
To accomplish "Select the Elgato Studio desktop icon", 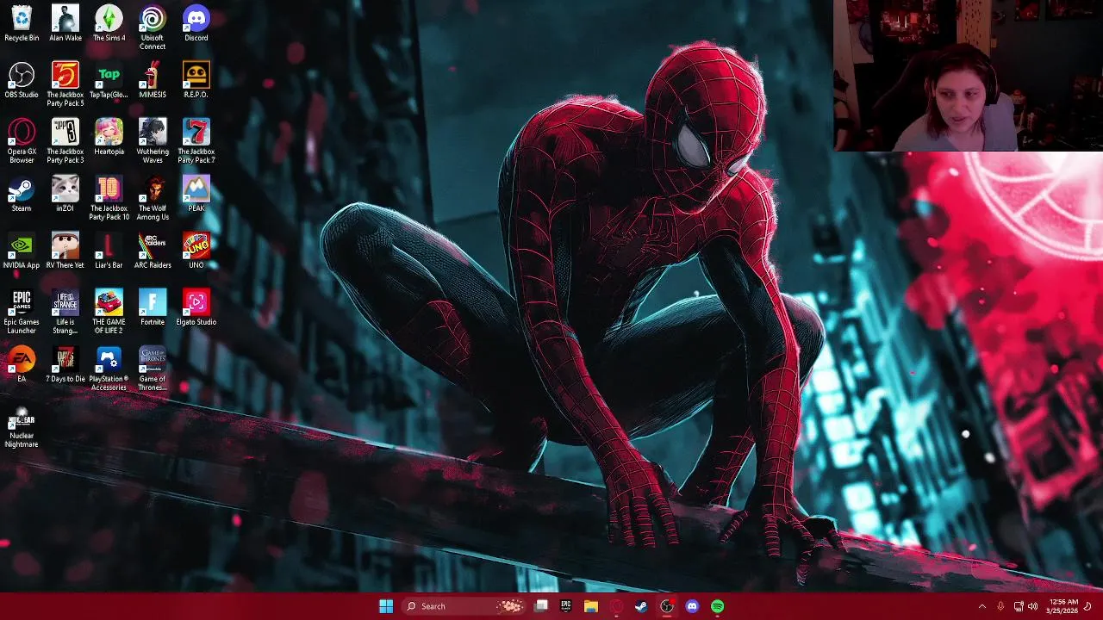I will (196, 307).
